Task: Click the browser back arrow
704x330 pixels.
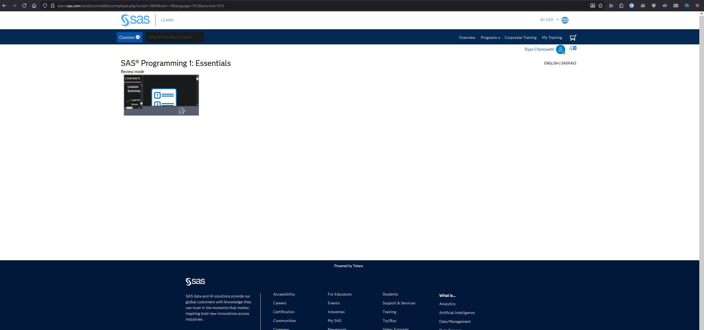Action: [4, 6]
